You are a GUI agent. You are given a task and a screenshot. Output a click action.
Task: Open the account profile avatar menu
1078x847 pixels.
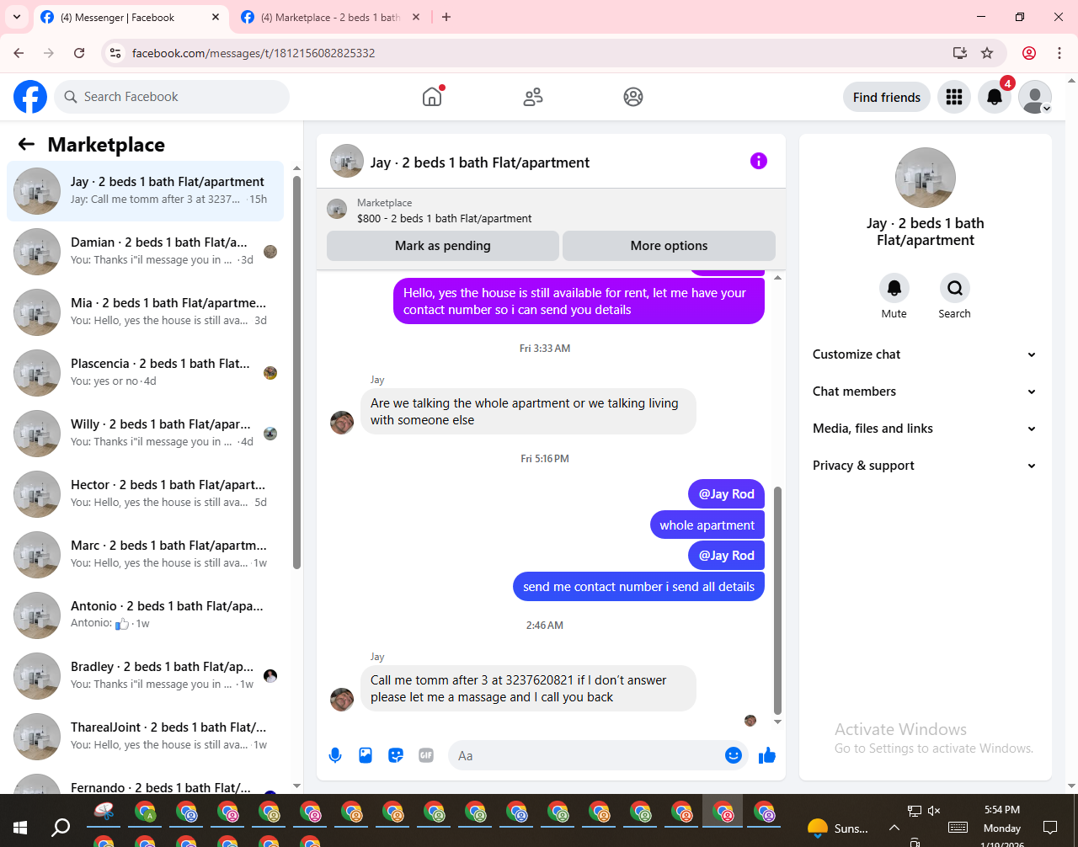1035,97
